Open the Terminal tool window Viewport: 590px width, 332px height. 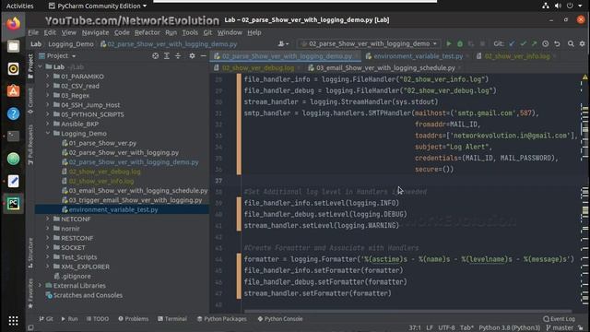pyautogui.click(x=172, y=319)
